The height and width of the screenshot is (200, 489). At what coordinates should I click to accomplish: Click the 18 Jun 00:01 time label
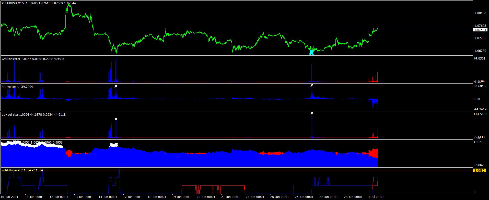click(x=157, y=197)
